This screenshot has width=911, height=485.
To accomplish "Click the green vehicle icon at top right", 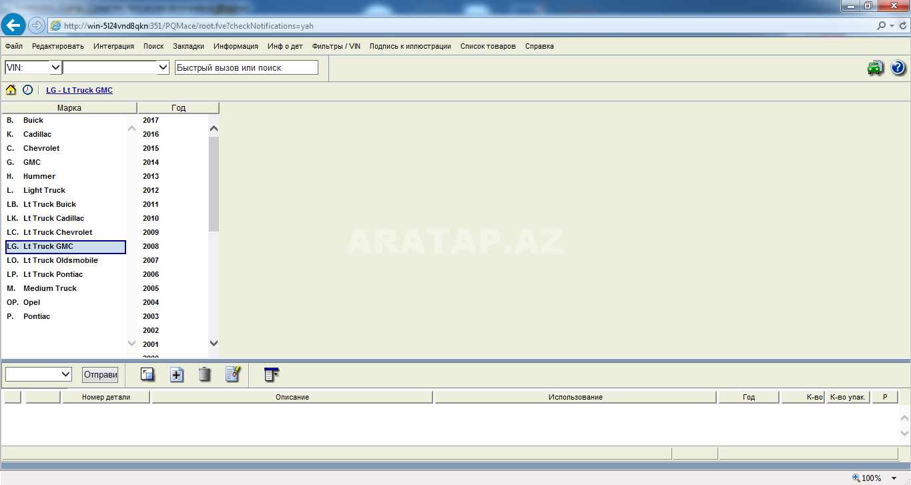I will pos(875,67).
